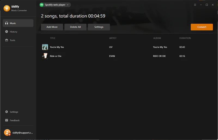The height and width of the screenshot is (140, 218).
Task: Go to the History section
Action: point(18,32)
